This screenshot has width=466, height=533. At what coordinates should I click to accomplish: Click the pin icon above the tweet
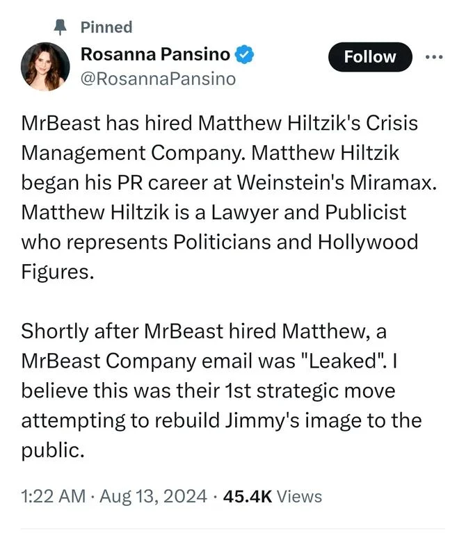[61, 27]
